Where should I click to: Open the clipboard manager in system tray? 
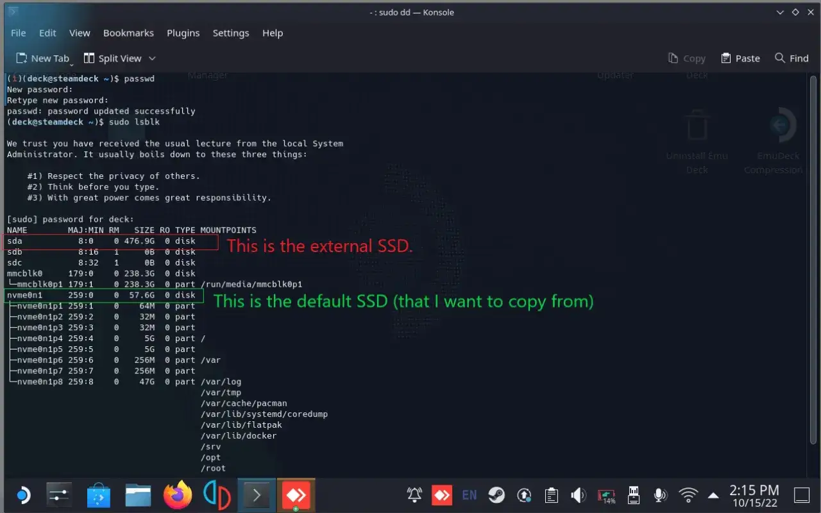point(551,494)
